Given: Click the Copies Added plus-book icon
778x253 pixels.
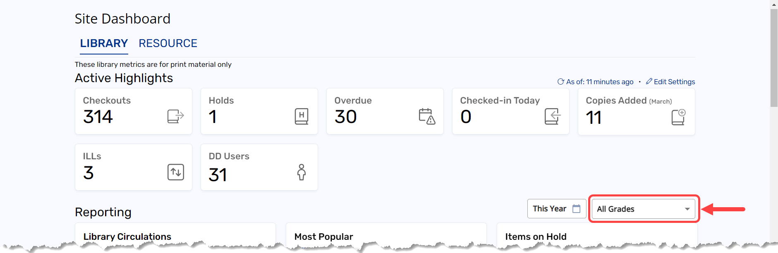Looking at the screenshot, I should (678, 117).
